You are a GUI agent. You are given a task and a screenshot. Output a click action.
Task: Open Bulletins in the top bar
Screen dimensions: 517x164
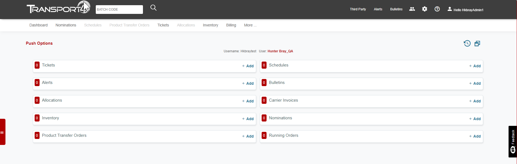[x=396, y=9]
